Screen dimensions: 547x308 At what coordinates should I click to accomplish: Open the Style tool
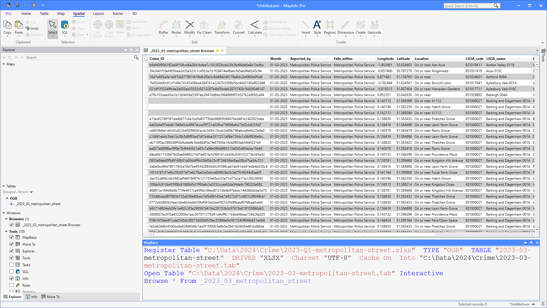coord(317,28)
